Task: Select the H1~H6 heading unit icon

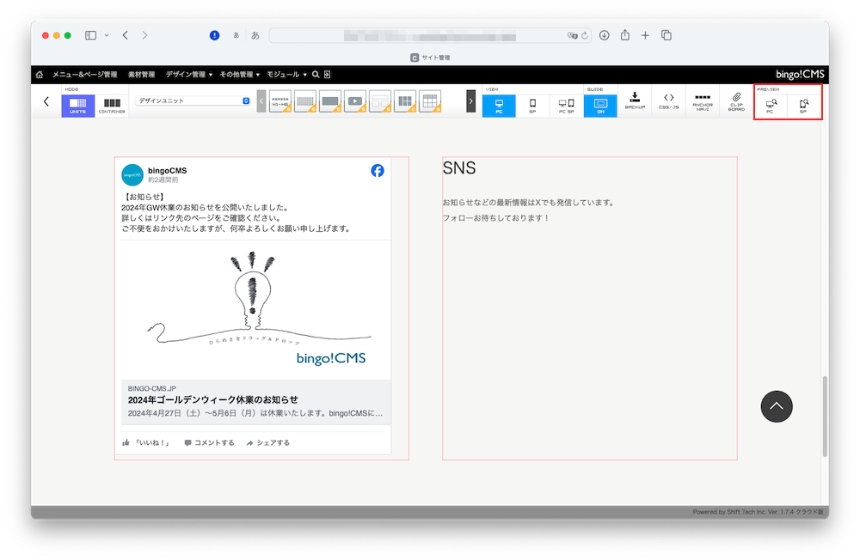Action: pos(280,102)
